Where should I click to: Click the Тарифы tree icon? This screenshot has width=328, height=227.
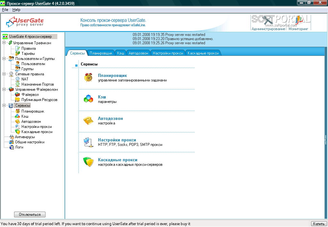point(18,54)
